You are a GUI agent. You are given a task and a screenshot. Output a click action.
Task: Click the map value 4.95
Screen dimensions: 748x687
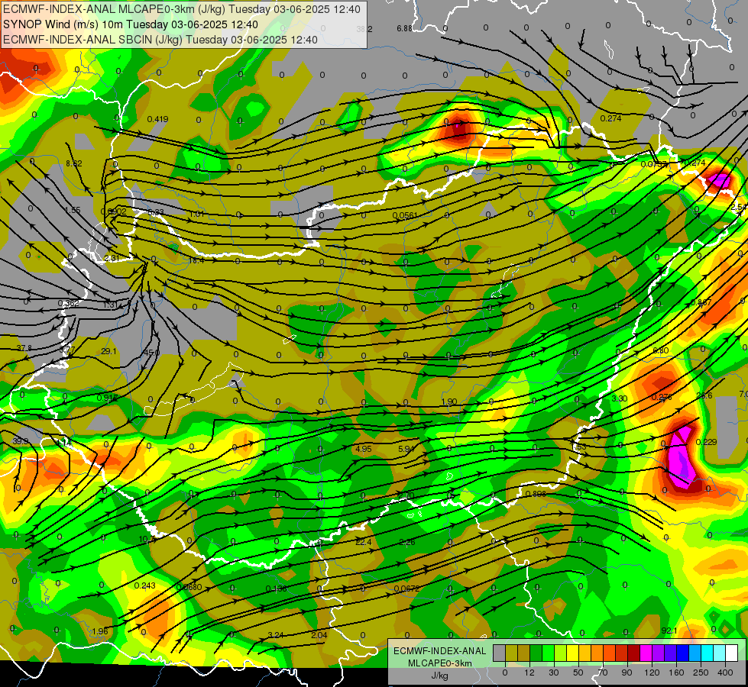pos(364,449)
